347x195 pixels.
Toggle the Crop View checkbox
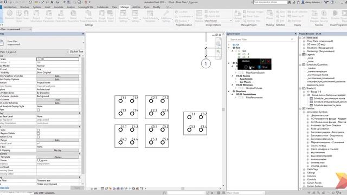pos(38,130)
